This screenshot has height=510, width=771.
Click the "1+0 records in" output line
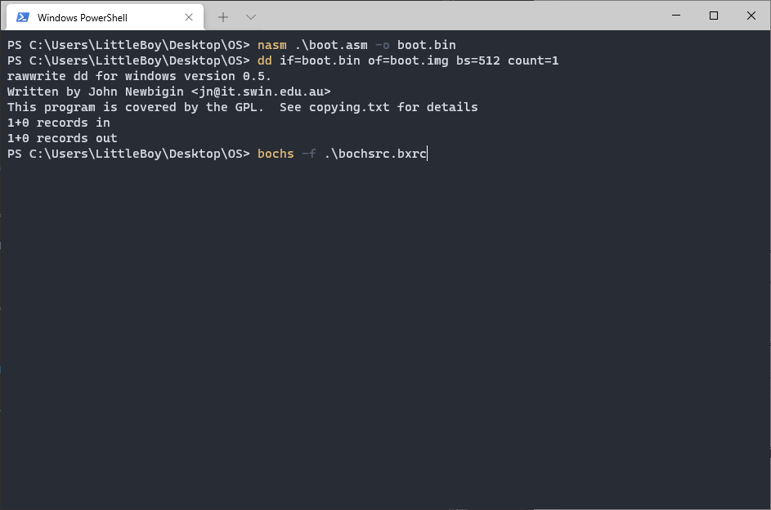pyautogui.click(x=59, y=123)
